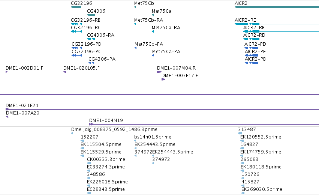Click the Met75Cb gene label
319x195 pixels.
(x=144, y=3)
